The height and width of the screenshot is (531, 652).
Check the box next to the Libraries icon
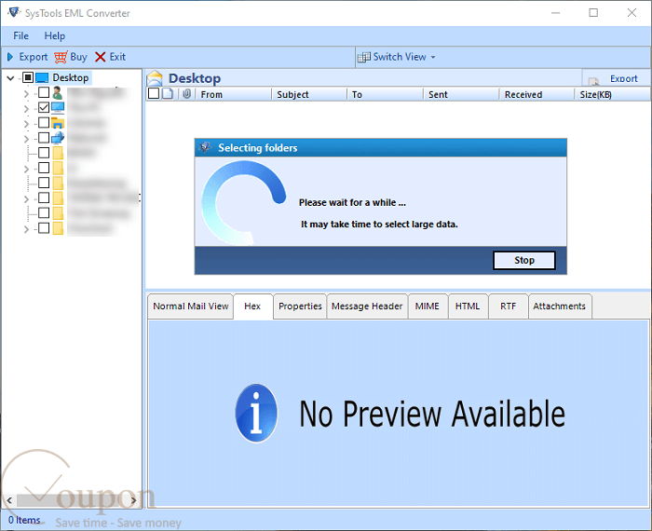[x=44, y=122]
